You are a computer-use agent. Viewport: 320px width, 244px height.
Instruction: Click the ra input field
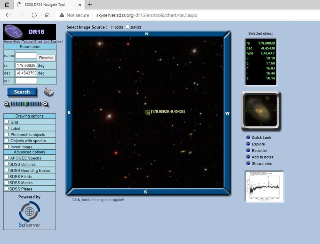[26, 65]
